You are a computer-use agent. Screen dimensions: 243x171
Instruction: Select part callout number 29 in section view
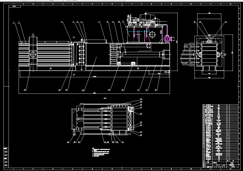(113, 142)
